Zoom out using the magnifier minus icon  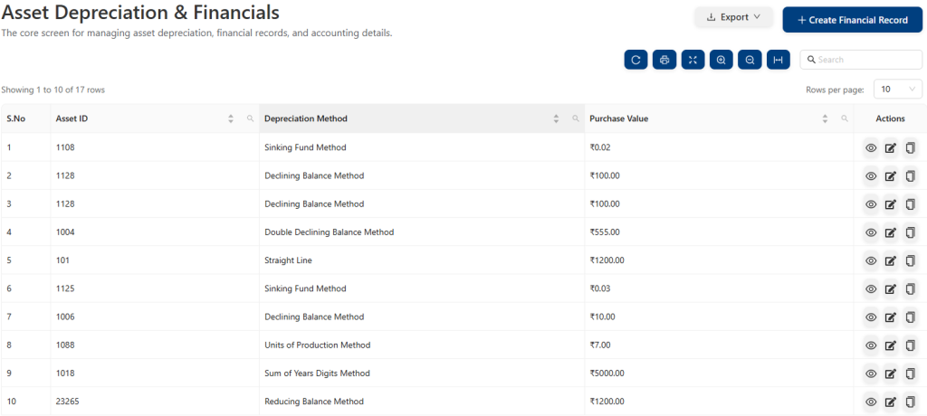(x=749, y=60)
